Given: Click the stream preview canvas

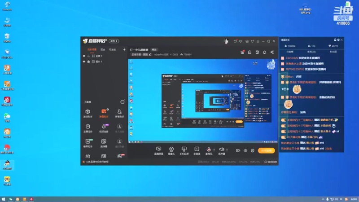Looking at the screenshot, I should [203, 101].
